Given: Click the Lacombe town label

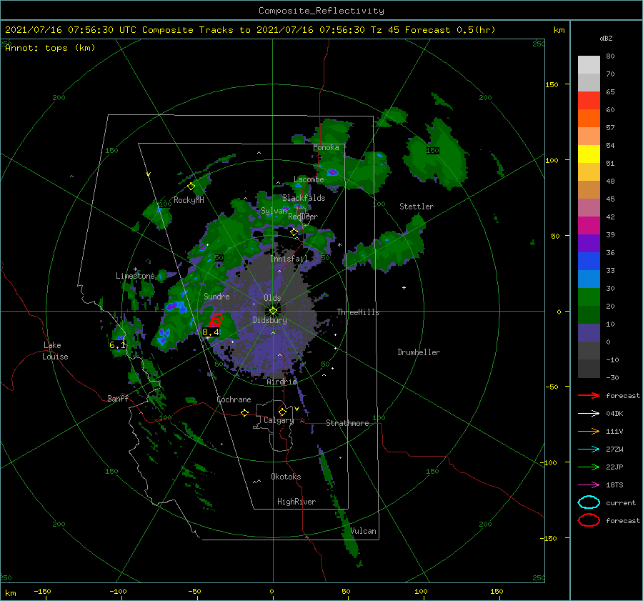Looking at the screenshot, I should tap(309, 179).
